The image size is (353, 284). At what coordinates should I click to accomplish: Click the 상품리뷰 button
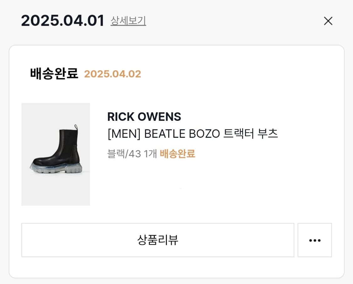pos(158,240)
